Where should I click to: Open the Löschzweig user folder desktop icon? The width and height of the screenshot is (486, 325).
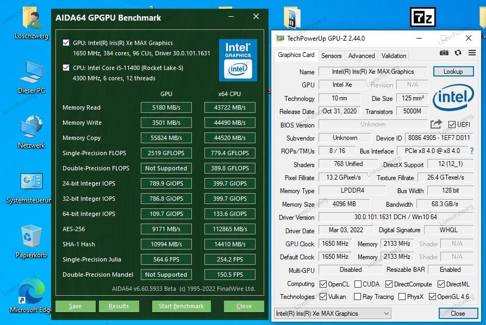point(31,23)
